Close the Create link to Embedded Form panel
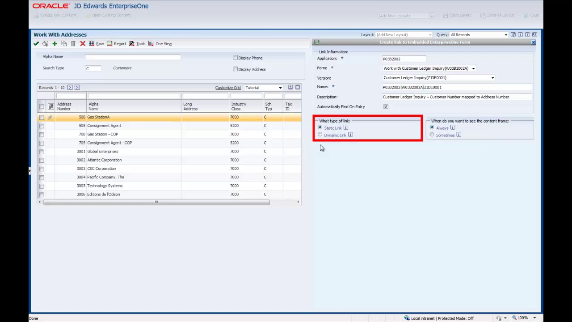The height and width of the screenshot is (322, 572). tap(533, 42)
